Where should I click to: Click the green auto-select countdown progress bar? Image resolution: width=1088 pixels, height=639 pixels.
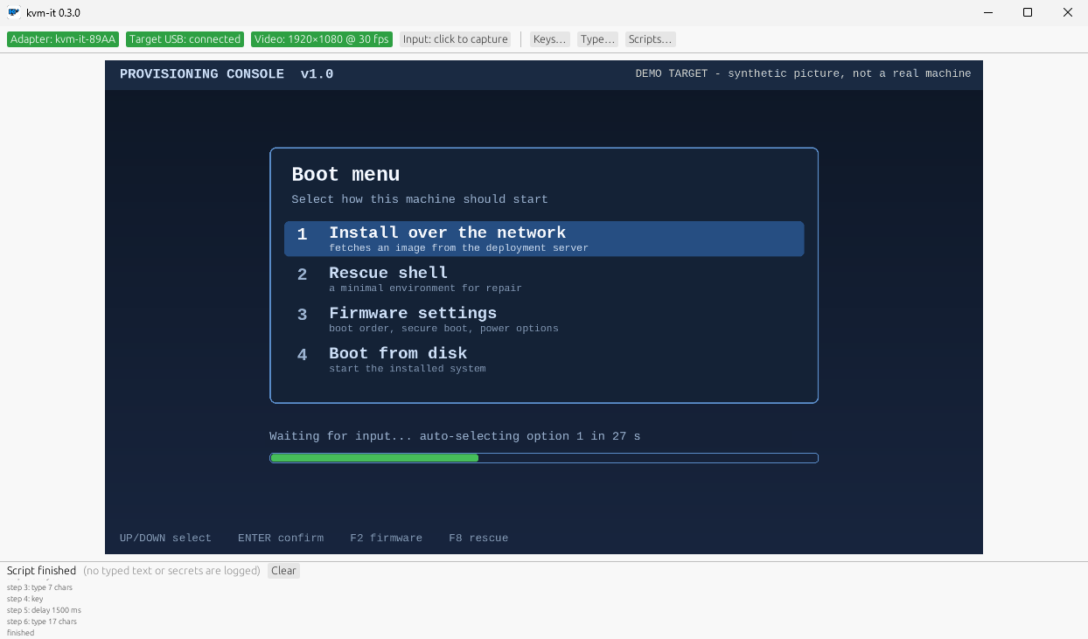tap(544, 458)
